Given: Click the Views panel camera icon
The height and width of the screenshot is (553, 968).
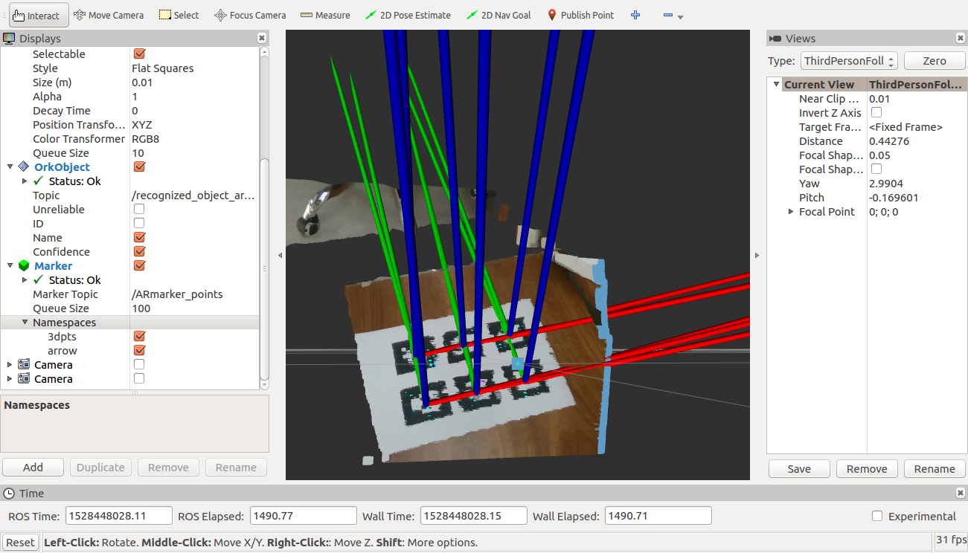Looking at the screenshot, I should (776, 38).
